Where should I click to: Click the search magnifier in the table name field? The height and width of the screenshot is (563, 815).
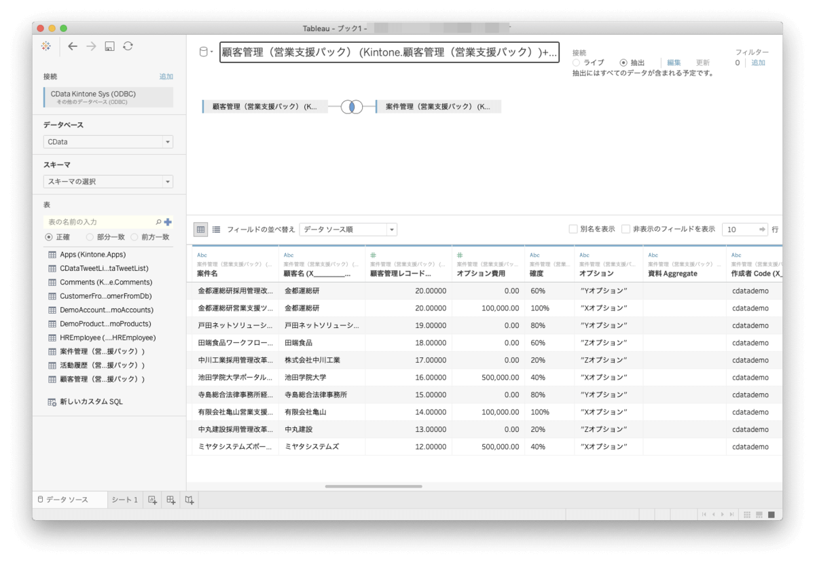click(158, 222)
